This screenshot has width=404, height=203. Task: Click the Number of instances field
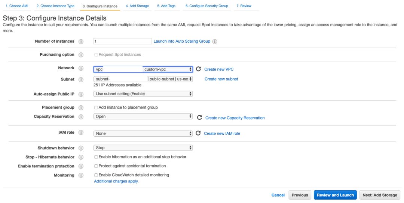pos(122,41)
